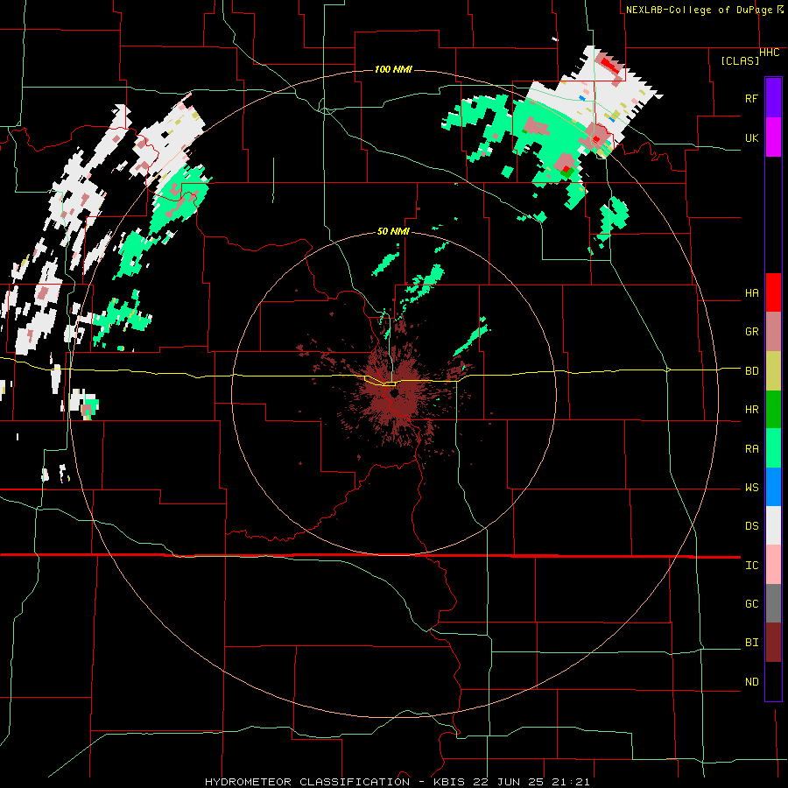The height and width of the screenshot is (788, 788).
Task: Click the HHC product label
Action: click(x=769, y=53)
